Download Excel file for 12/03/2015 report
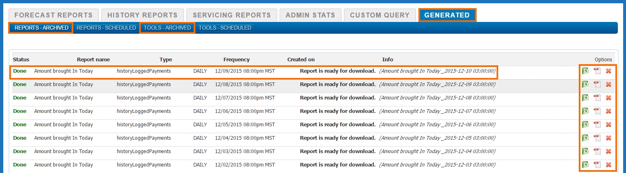The width and height of the screenshot is (626, 173). pos(585,151)
